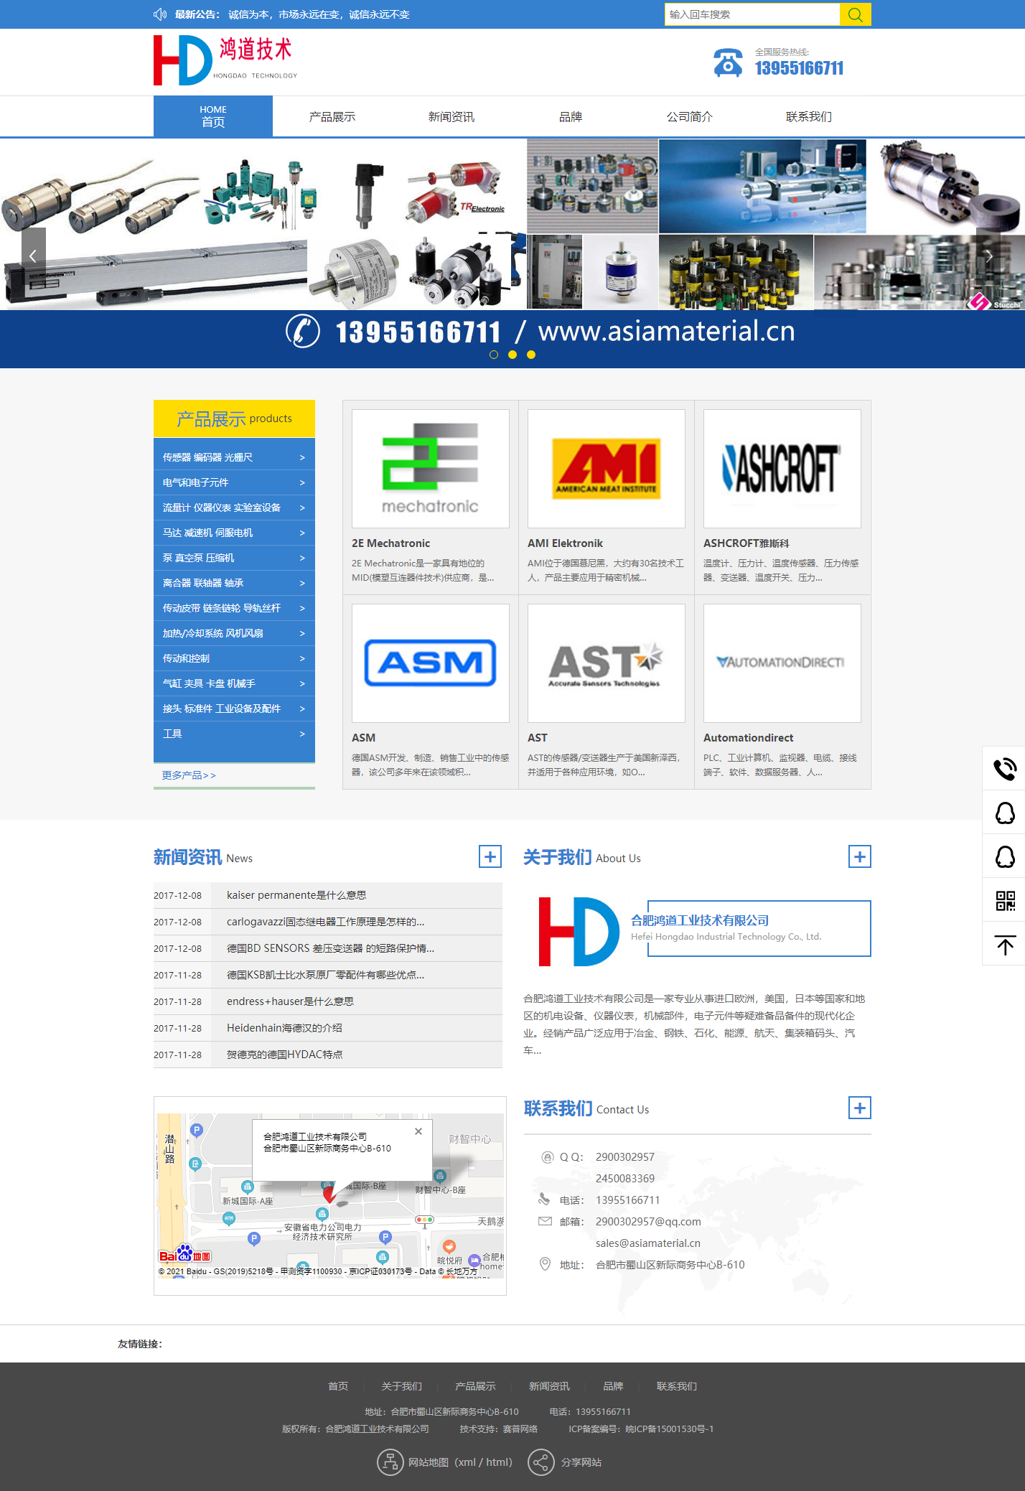
Task: Open the 加热/冷却系统 风机风扇 category
Action: [234, 633]
